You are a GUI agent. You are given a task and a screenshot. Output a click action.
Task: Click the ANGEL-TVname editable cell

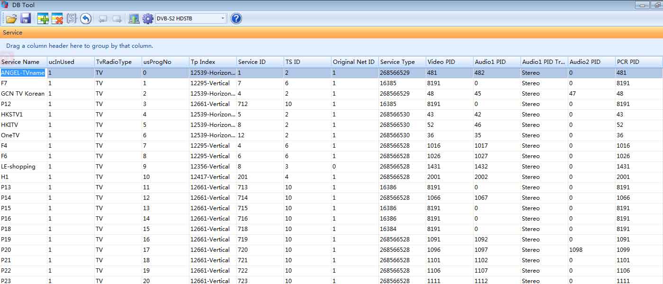[23, 73]
